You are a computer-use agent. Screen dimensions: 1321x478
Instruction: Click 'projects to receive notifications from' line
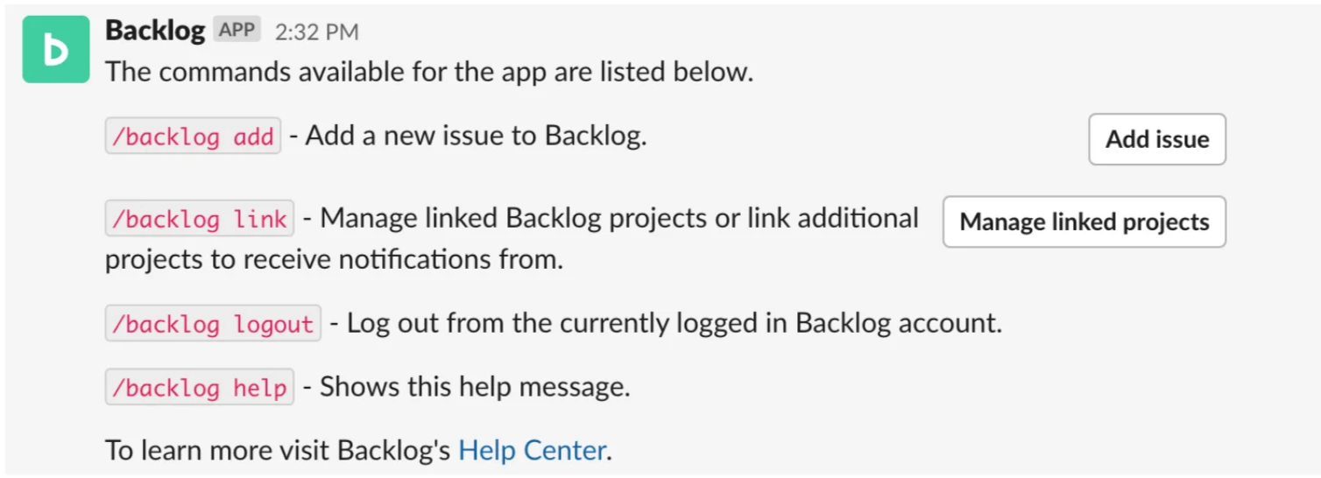pos(334,260)
